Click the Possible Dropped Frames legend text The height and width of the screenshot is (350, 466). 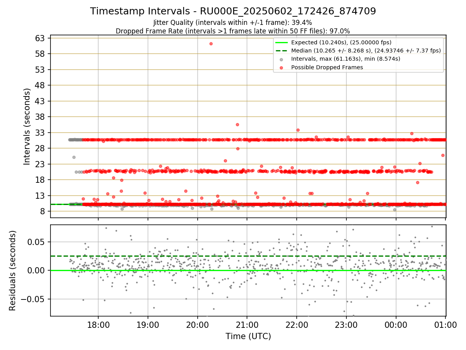pos(327,67)
